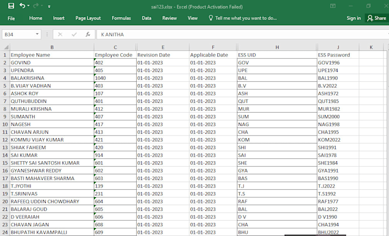Image resolution: width=389 pixels, height=236 pixels.
Task: Click the Share button
Action: (376, 18)
